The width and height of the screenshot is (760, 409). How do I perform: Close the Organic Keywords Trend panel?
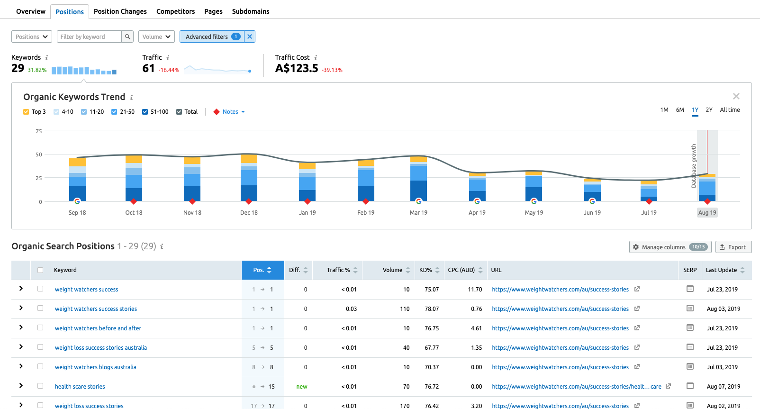736,96
